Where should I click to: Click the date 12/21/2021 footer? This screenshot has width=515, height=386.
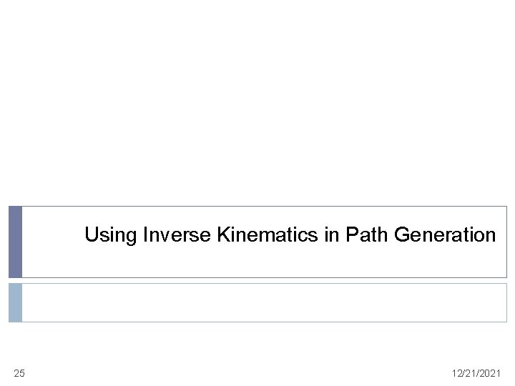tap(478, 373)
